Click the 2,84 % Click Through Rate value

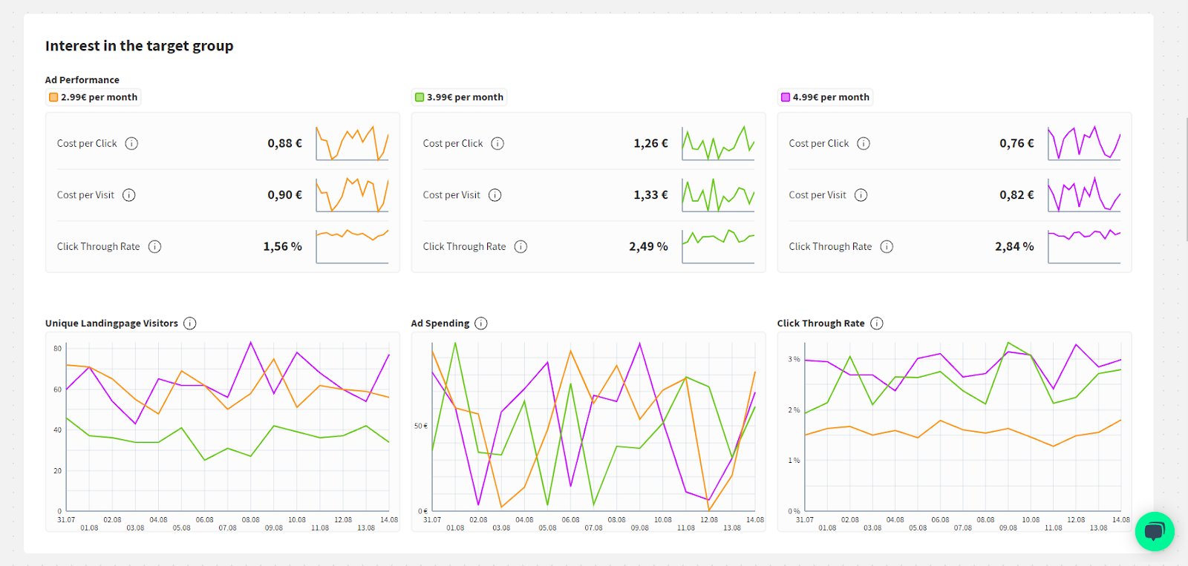tap(1014, 246)
